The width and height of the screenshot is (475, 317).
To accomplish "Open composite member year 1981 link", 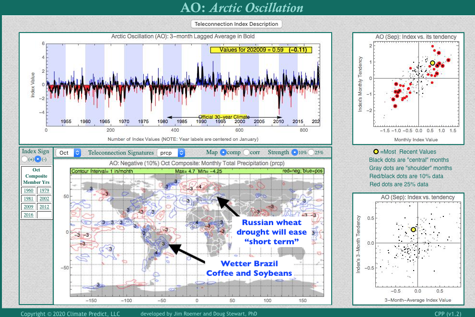I will (x=28, y=199).
